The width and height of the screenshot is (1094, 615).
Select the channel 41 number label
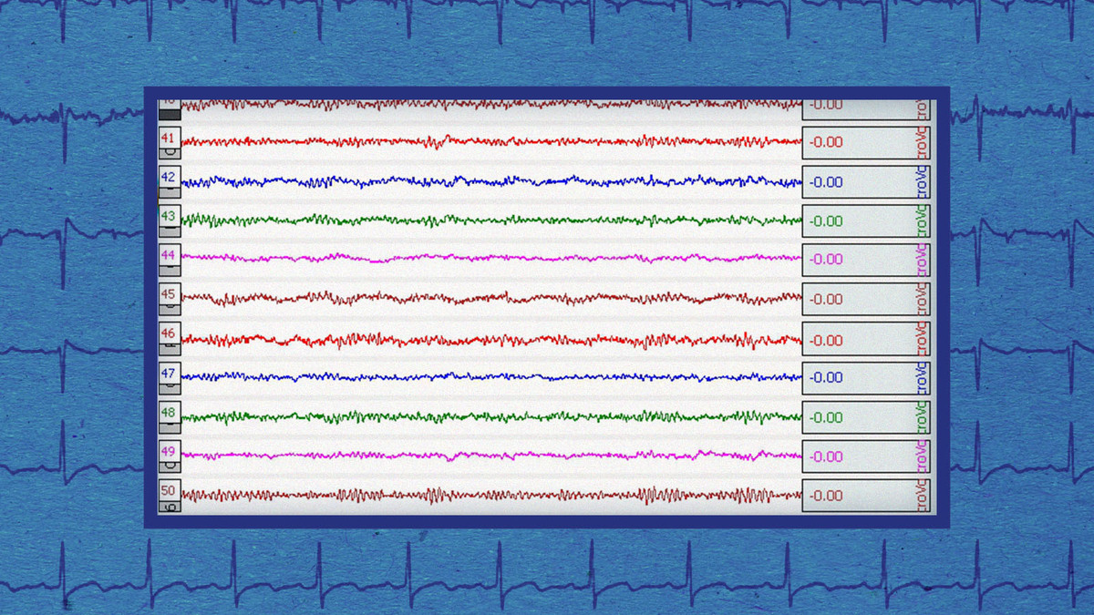(x=169, y=138)
